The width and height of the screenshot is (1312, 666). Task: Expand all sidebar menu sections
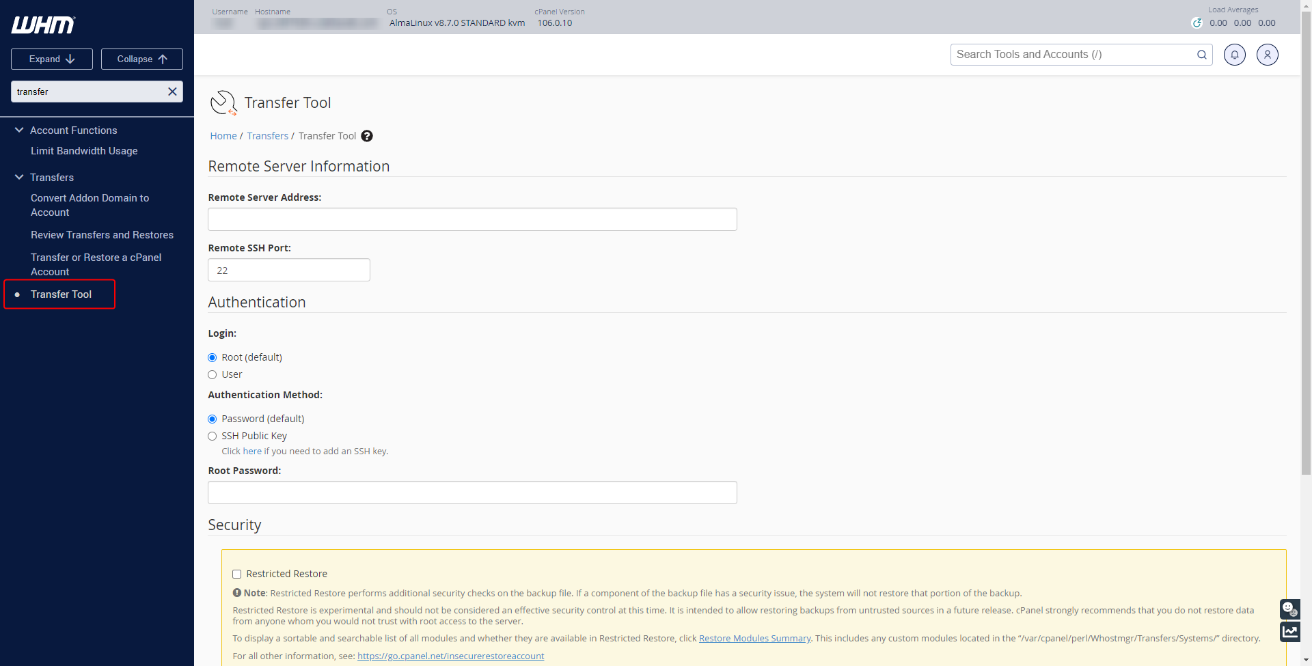(52, 59)
